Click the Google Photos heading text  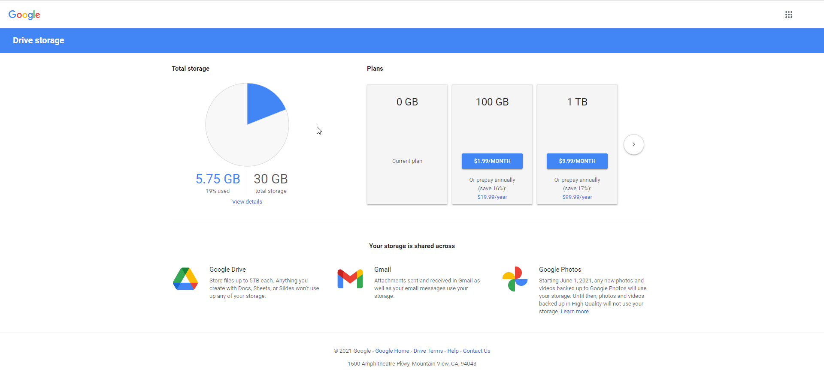[560, 270]
